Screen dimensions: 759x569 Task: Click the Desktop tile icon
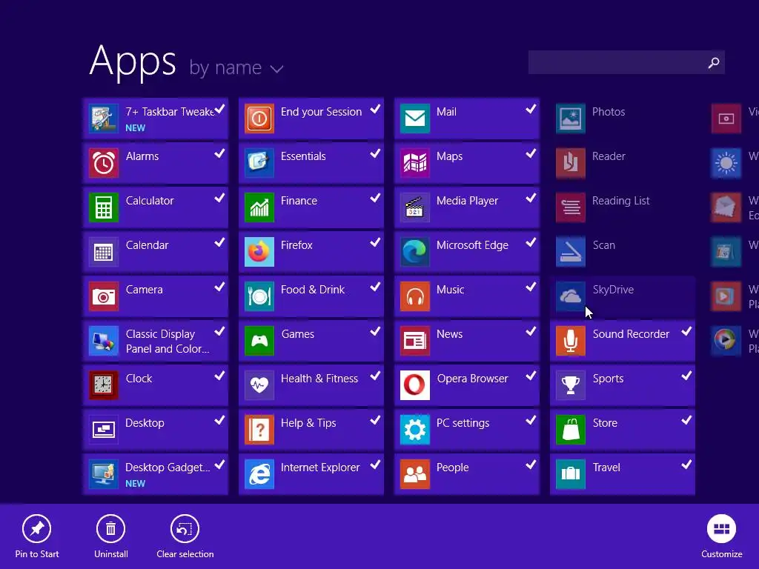tap(104, 430)
